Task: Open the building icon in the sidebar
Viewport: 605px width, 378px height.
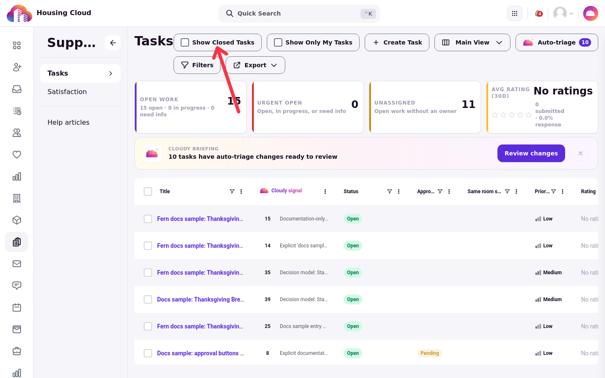Action: 17,198
